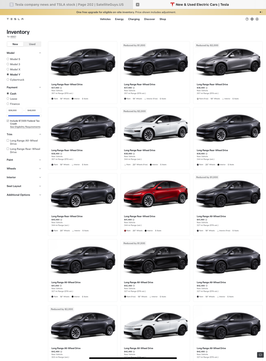Image resolution: width=266 pixels, height=361 pixels.
Task: Click info icon next to $39,490 price
Action: [x=206, y=153]
